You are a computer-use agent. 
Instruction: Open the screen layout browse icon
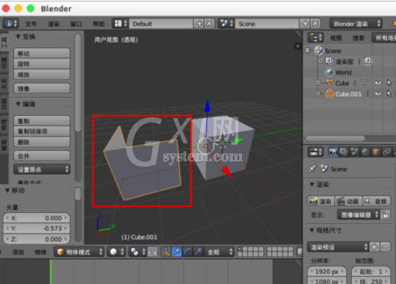(x=120, y=24)
